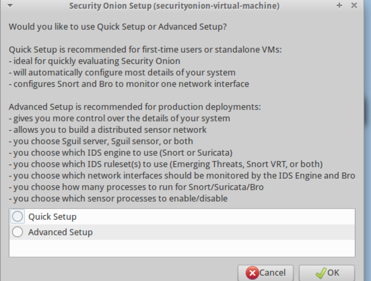Close the Security Onion Setup dialog
This screenshot has height=281, width=371.
[x=354, y=6]
